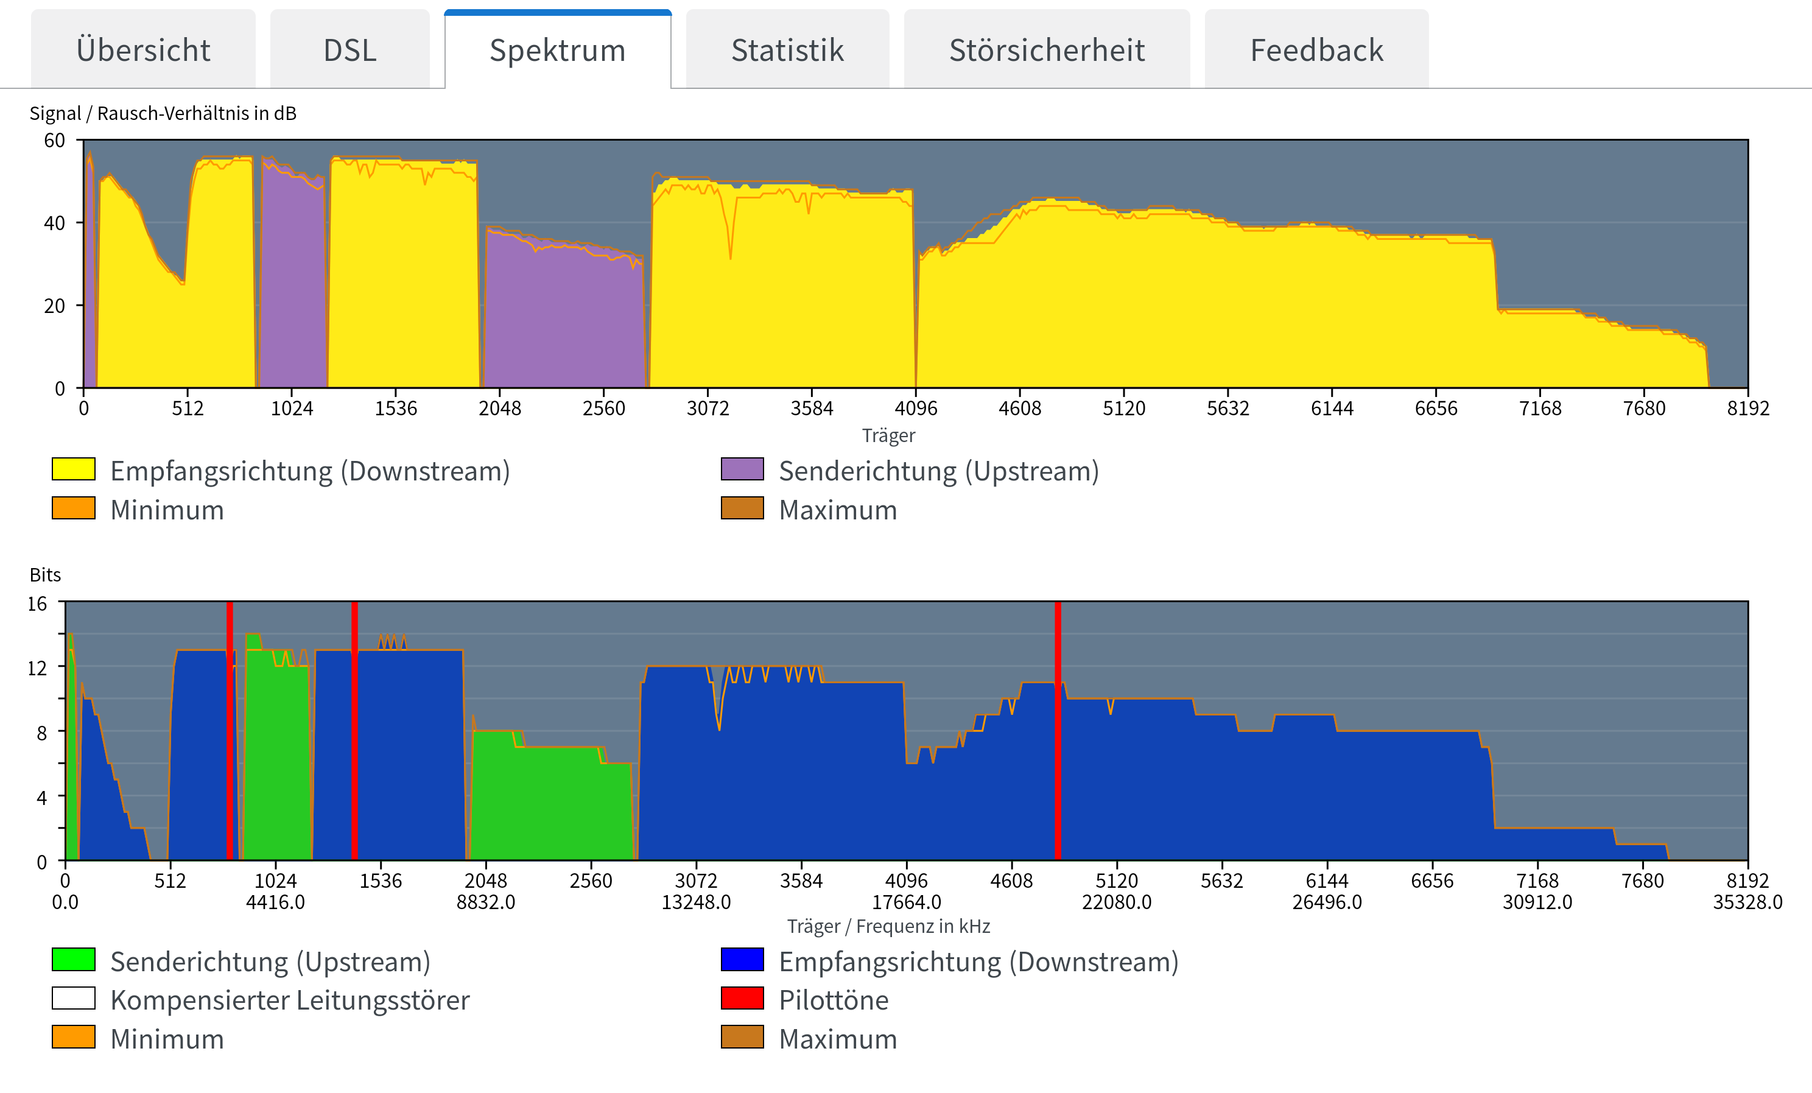Click the red pilot tone near carrier 4830

pyautogui.click(x=1058, y=730)
